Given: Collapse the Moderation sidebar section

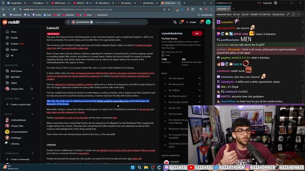Looking at the screenshot, I should [x=32, y=66].
